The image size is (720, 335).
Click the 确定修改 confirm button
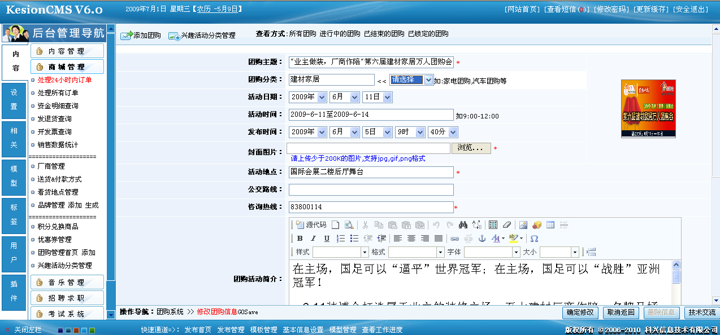(x=580, y=313)
